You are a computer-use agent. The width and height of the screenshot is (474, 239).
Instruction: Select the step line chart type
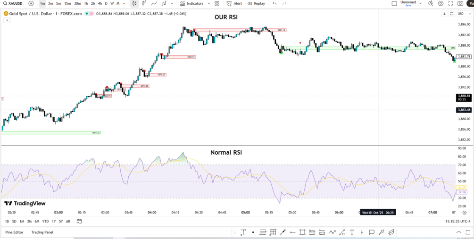tap(164, 4)
